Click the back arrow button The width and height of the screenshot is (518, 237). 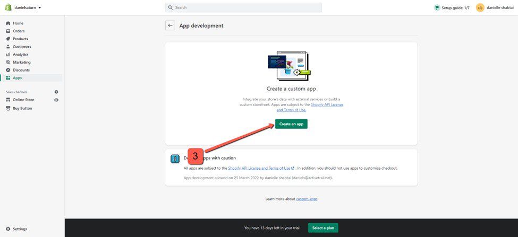click(x=170, y=25)
